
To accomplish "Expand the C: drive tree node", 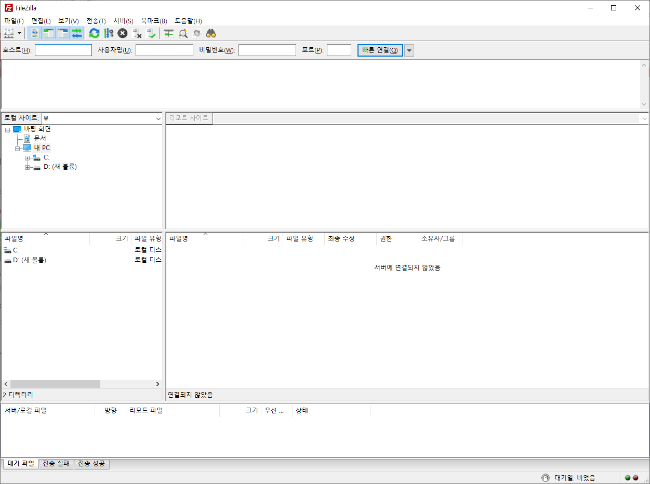I will click(28, 157).
